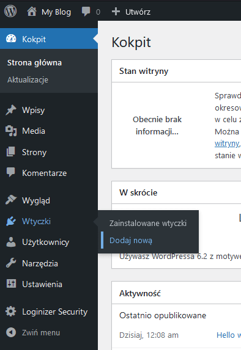Screen dimensions: 241x350
Task: Click the Narzędzia wrench icon
Action: [x=11, y=263]
